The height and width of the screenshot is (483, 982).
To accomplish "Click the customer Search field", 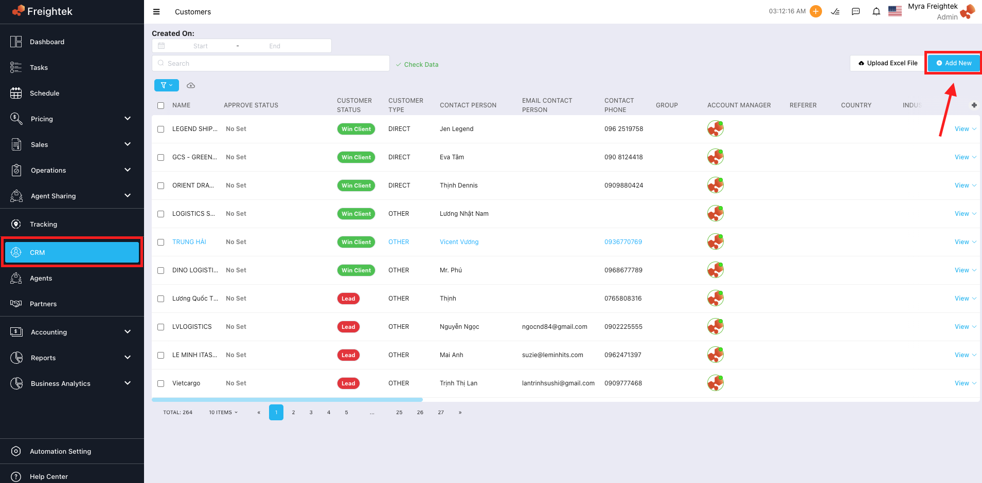I will (x=271, y=63).
